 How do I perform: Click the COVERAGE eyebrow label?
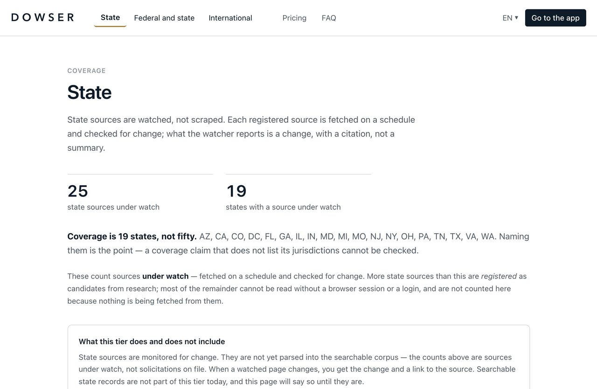coord(86,71)
